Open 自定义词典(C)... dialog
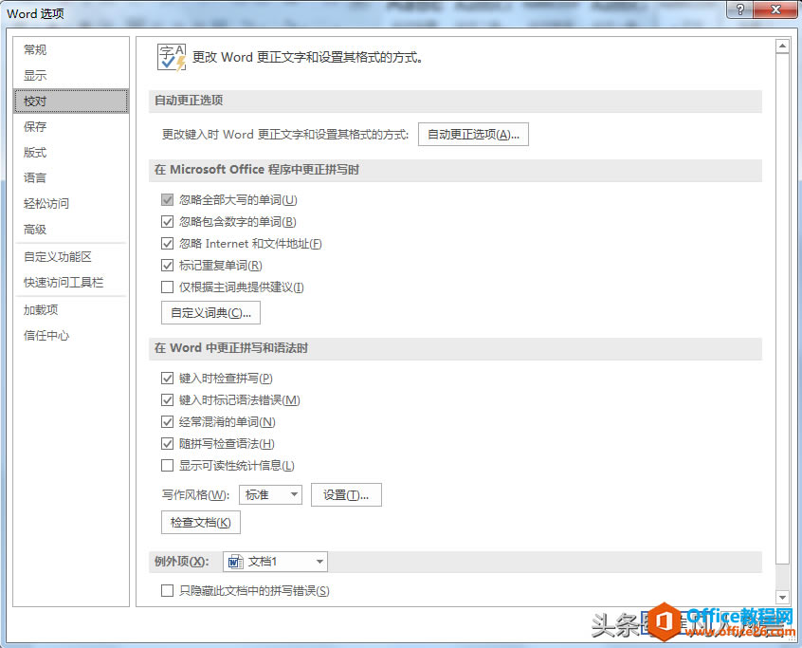The width and height of the screenshot is (802, 648). point(210,313)
